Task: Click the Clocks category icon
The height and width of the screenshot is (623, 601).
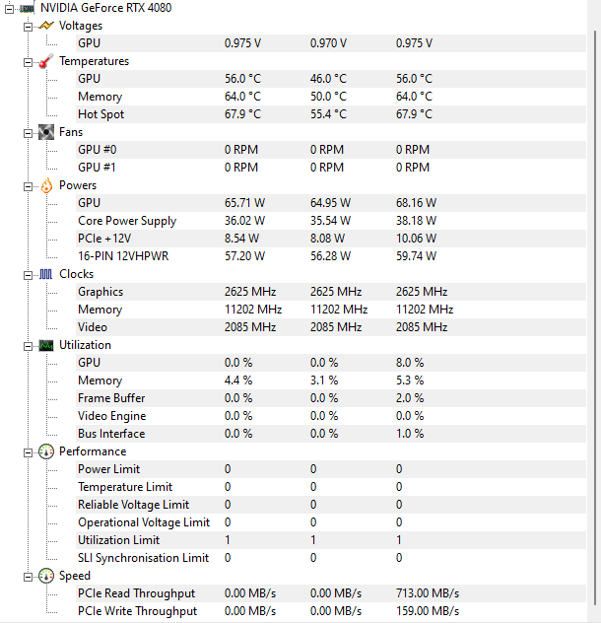Action: pos(45,274)
